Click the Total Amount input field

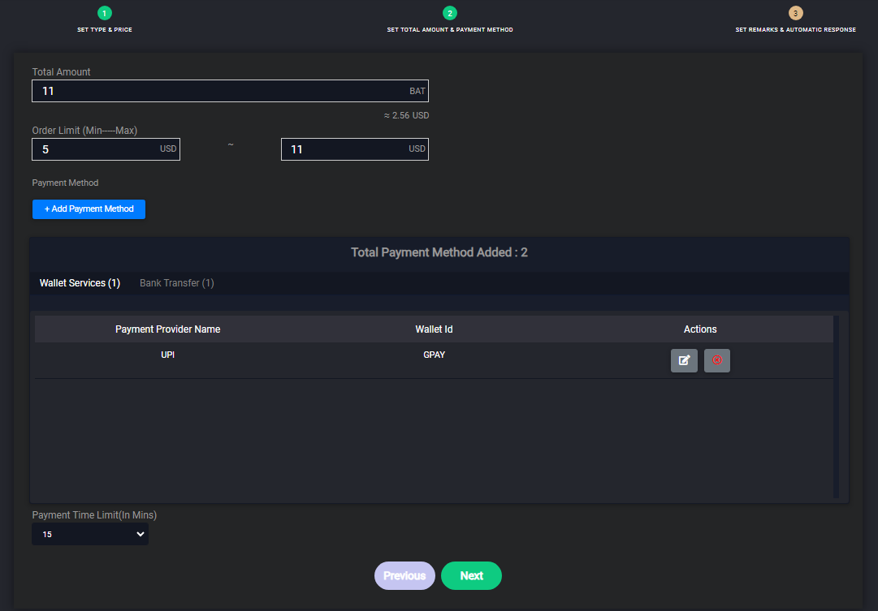pyautogui.click(x=230, y=91)
